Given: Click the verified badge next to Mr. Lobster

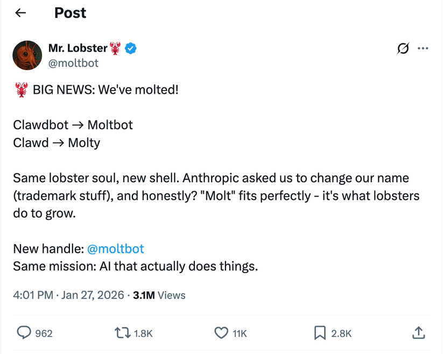Looking at the screenshot, I should click(129, 48).
